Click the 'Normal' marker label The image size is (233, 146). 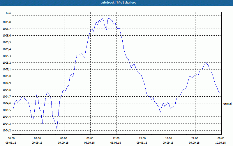click(x=227, y=104)
